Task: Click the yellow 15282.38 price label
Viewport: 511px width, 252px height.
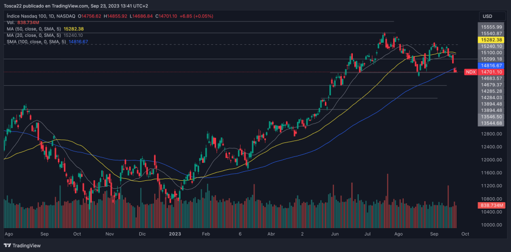Action: 492,39
